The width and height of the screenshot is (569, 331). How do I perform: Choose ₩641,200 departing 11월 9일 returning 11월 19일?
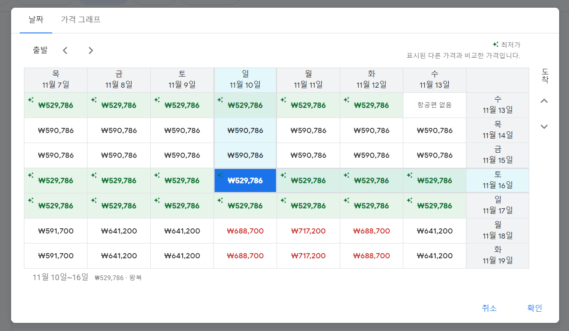tap(182, 256)
